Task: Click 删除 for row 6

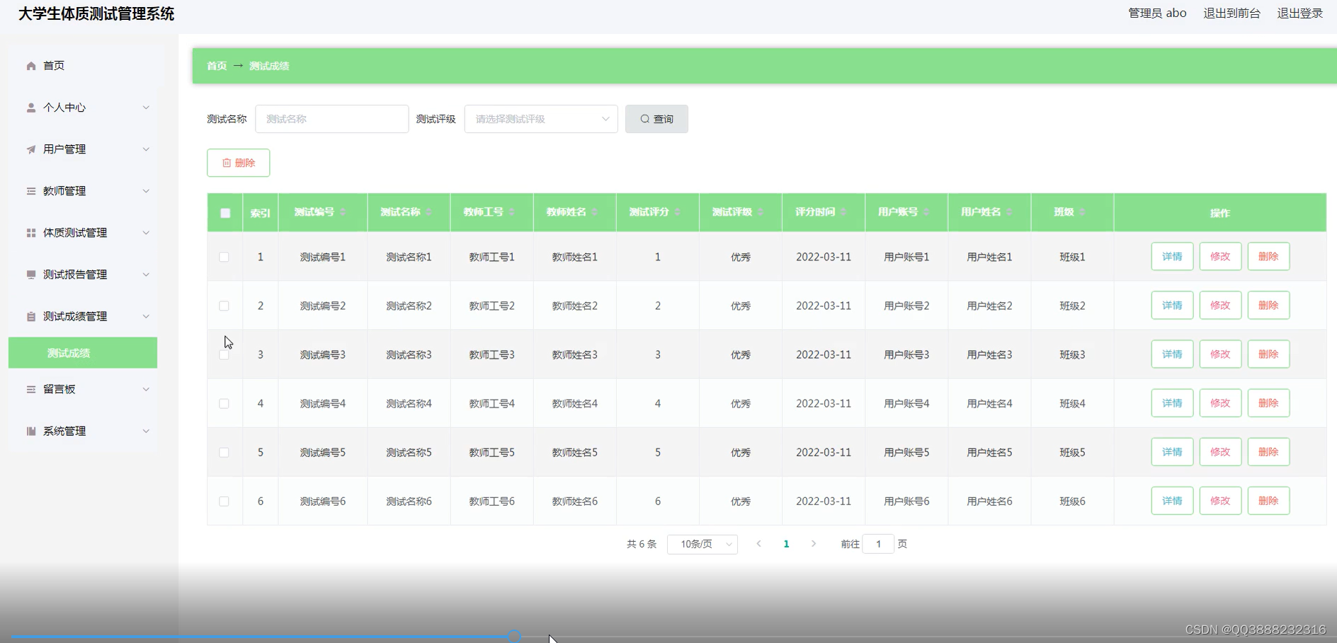Action: [1268, 500]
